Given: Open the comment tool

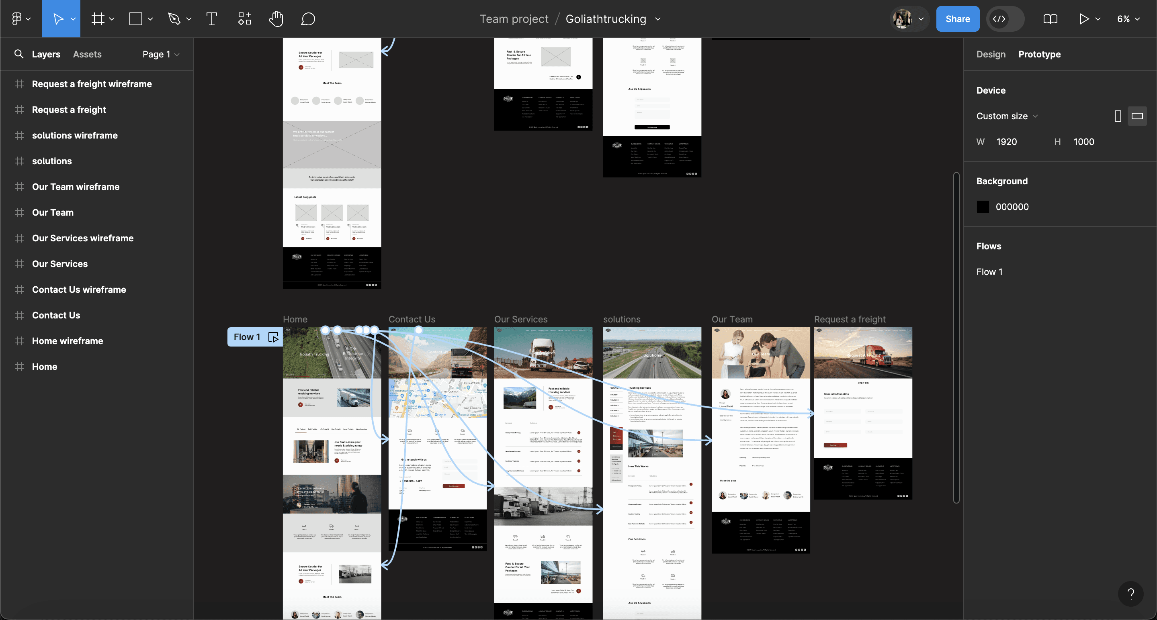Looking at the screenshot, I should pyautogui.click(x=308, y=18).
